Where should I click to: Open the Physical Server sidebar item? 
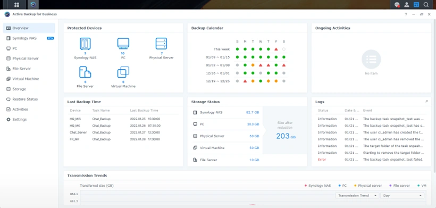point(29,59)
